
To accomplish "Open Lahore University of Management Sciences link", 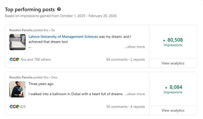I will point(63,37).
